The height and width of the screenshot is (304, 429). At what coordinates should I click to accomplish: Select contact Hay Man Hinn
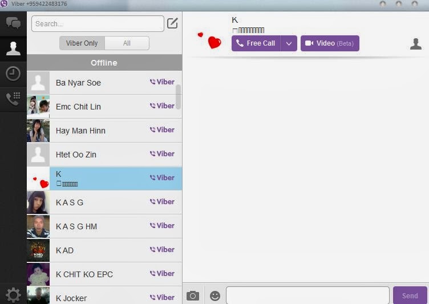click(x=104, y=131)
